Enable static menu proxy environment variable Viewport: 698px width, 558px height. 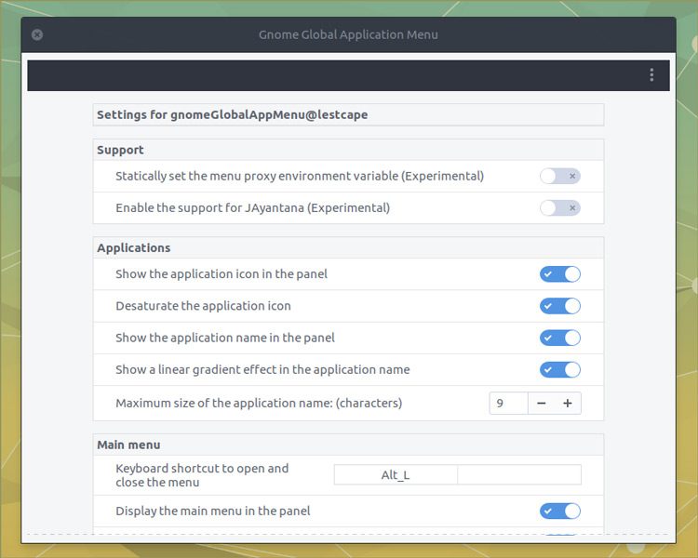coord(560,176)
